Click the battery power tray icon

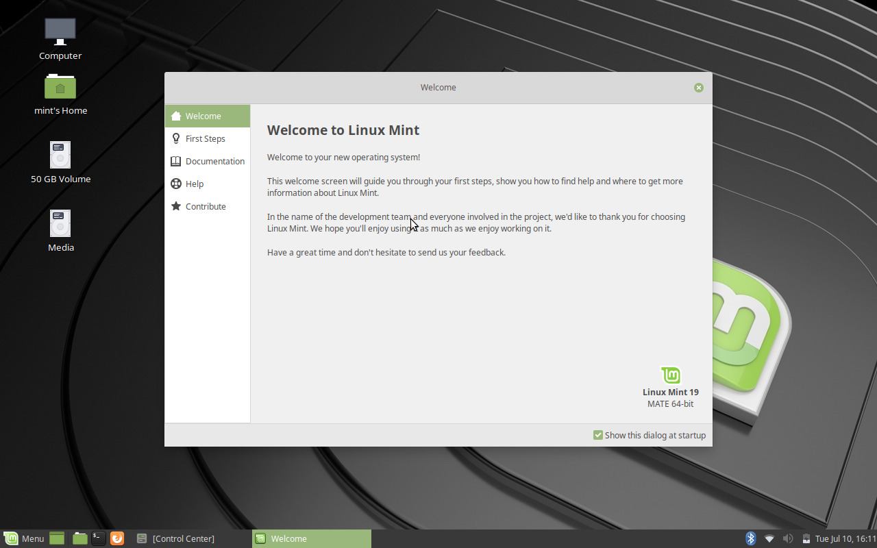coord(806,538)
